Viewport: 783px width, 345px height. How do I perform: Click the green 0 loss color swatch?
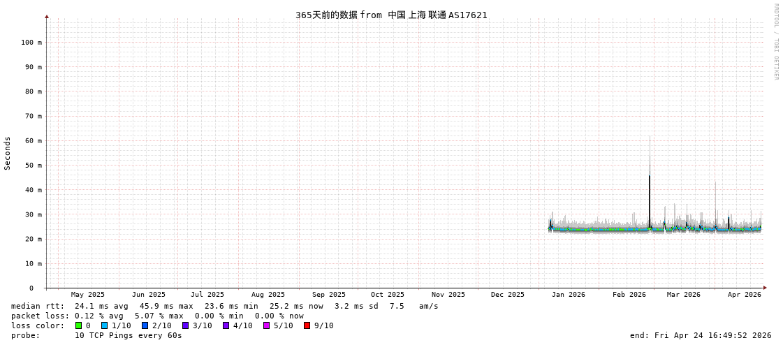78,325
